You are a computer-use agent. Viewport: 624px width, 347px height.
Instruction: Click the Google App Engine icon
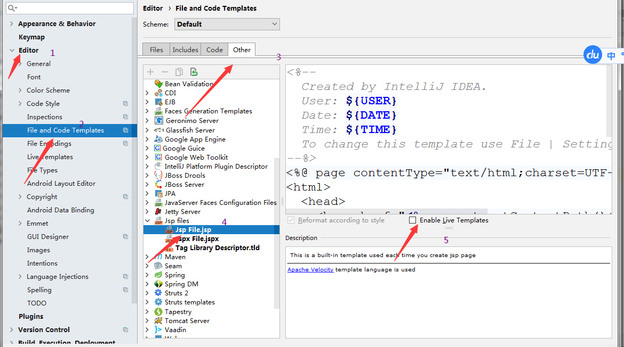click(158, 139)
